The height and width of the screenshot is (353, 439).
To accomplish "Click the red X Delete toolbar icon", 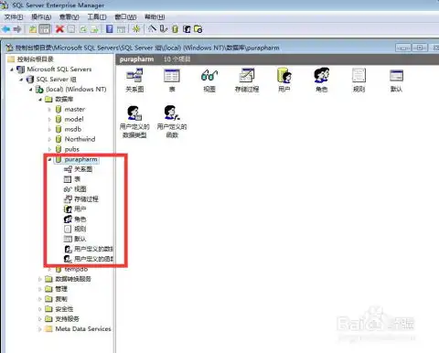I will pyautogui.click(x=59, y=29).
